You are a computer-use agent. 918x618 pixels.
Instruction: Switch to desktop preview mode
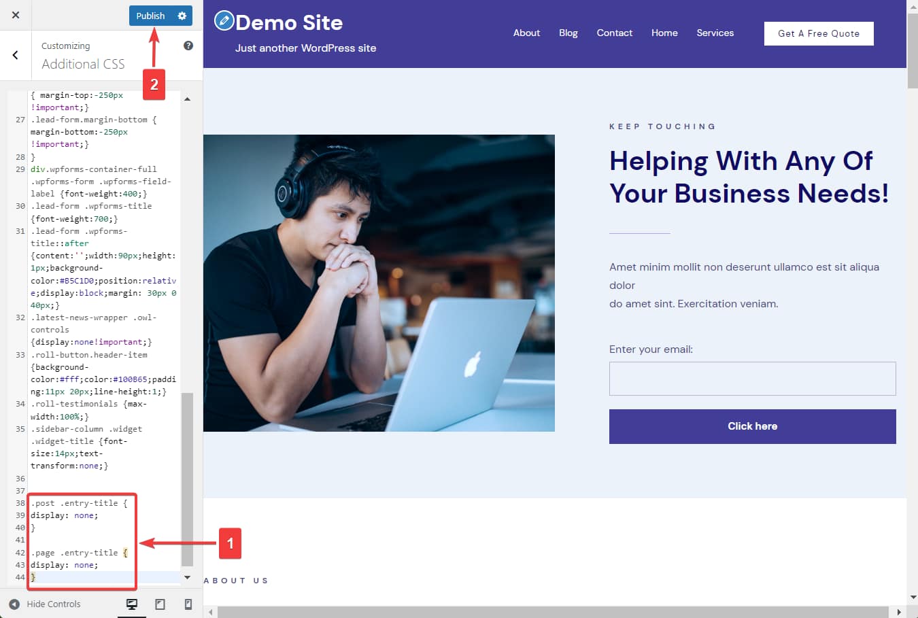point(132,604)
